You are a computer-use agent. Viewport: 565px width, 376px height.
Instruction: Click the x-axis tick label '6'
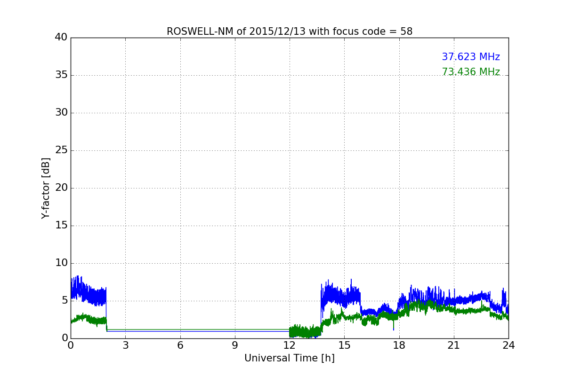(180, 345)
